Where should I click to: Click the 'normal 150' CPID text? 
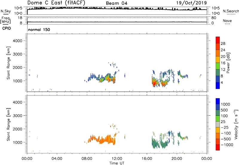[x=39, y=29]
